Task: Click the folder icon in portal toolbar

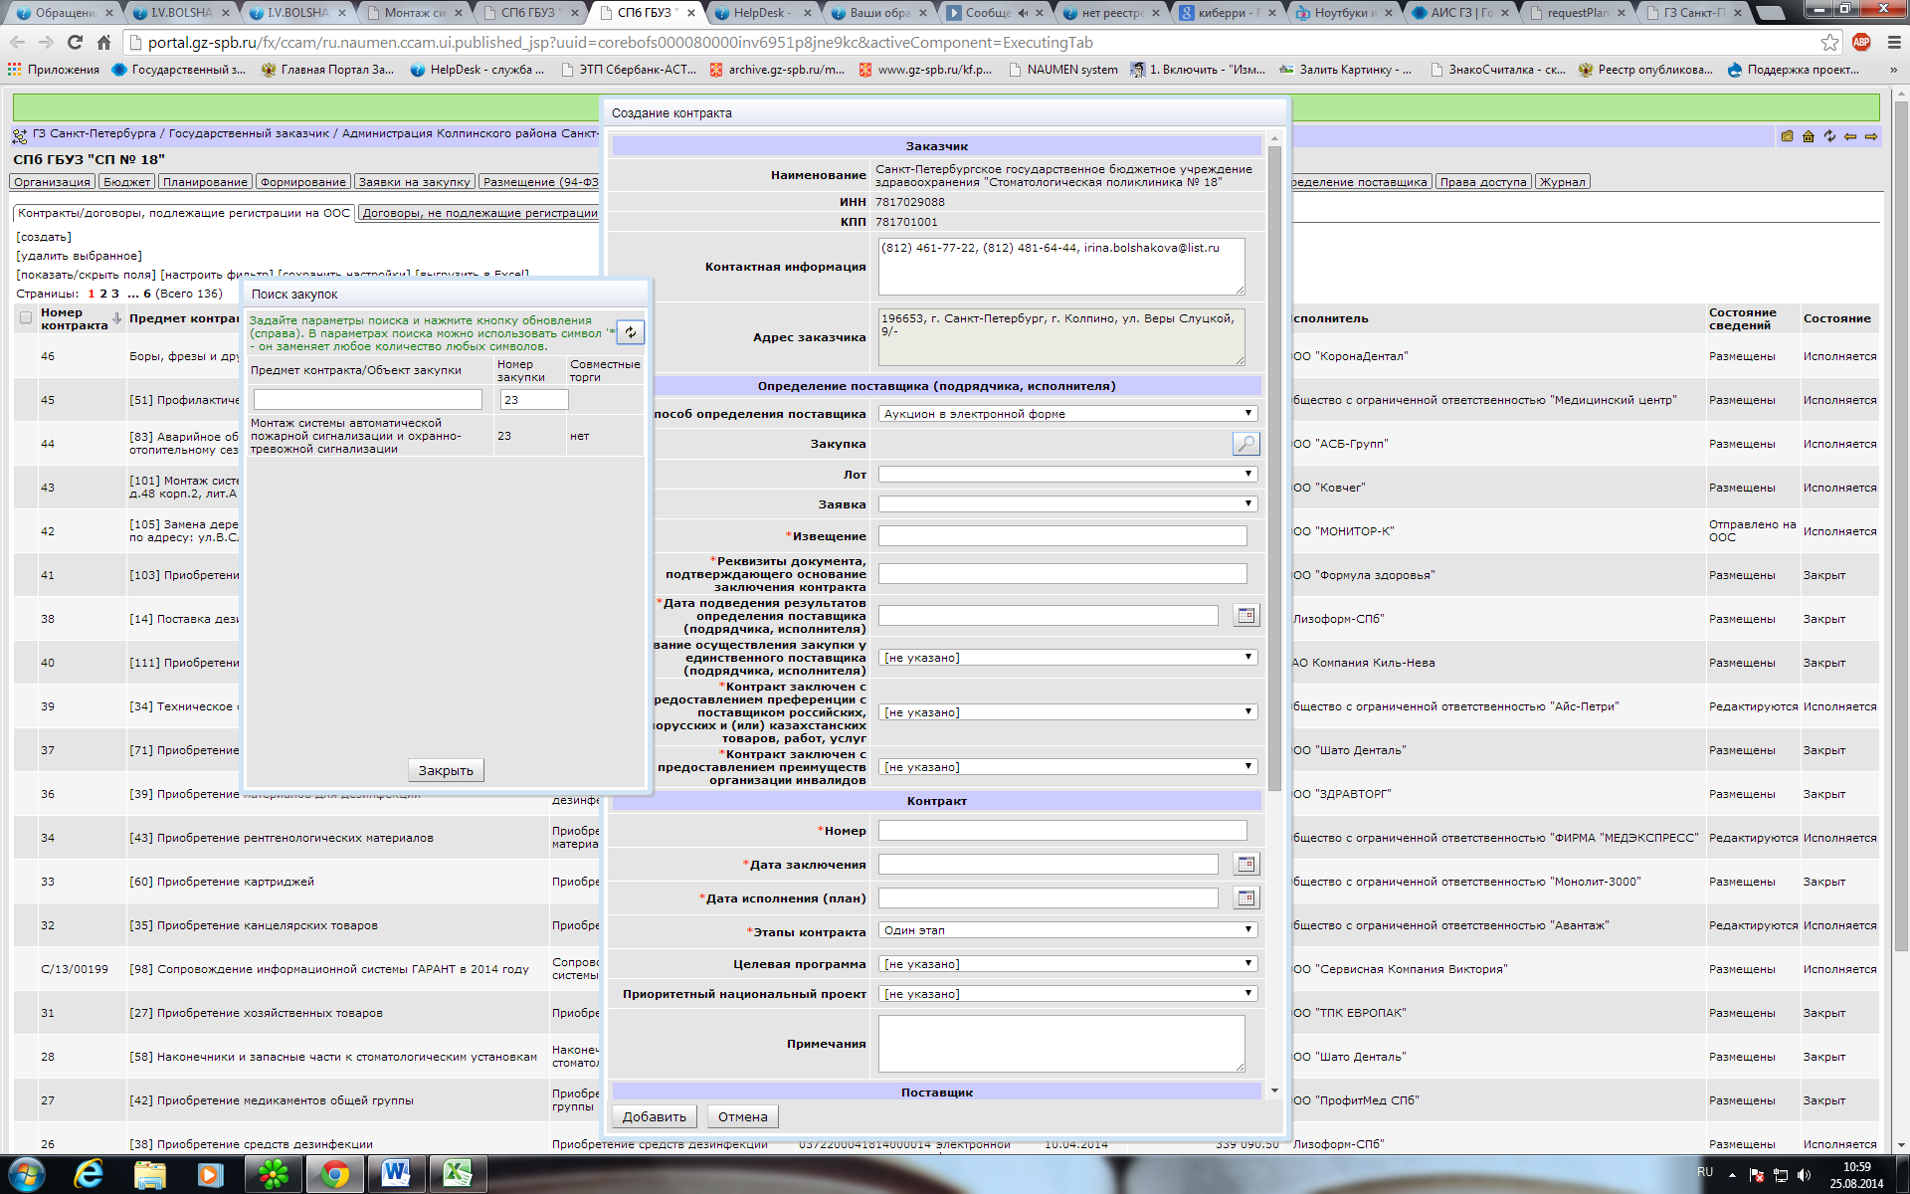Action: pos(1788,136)
